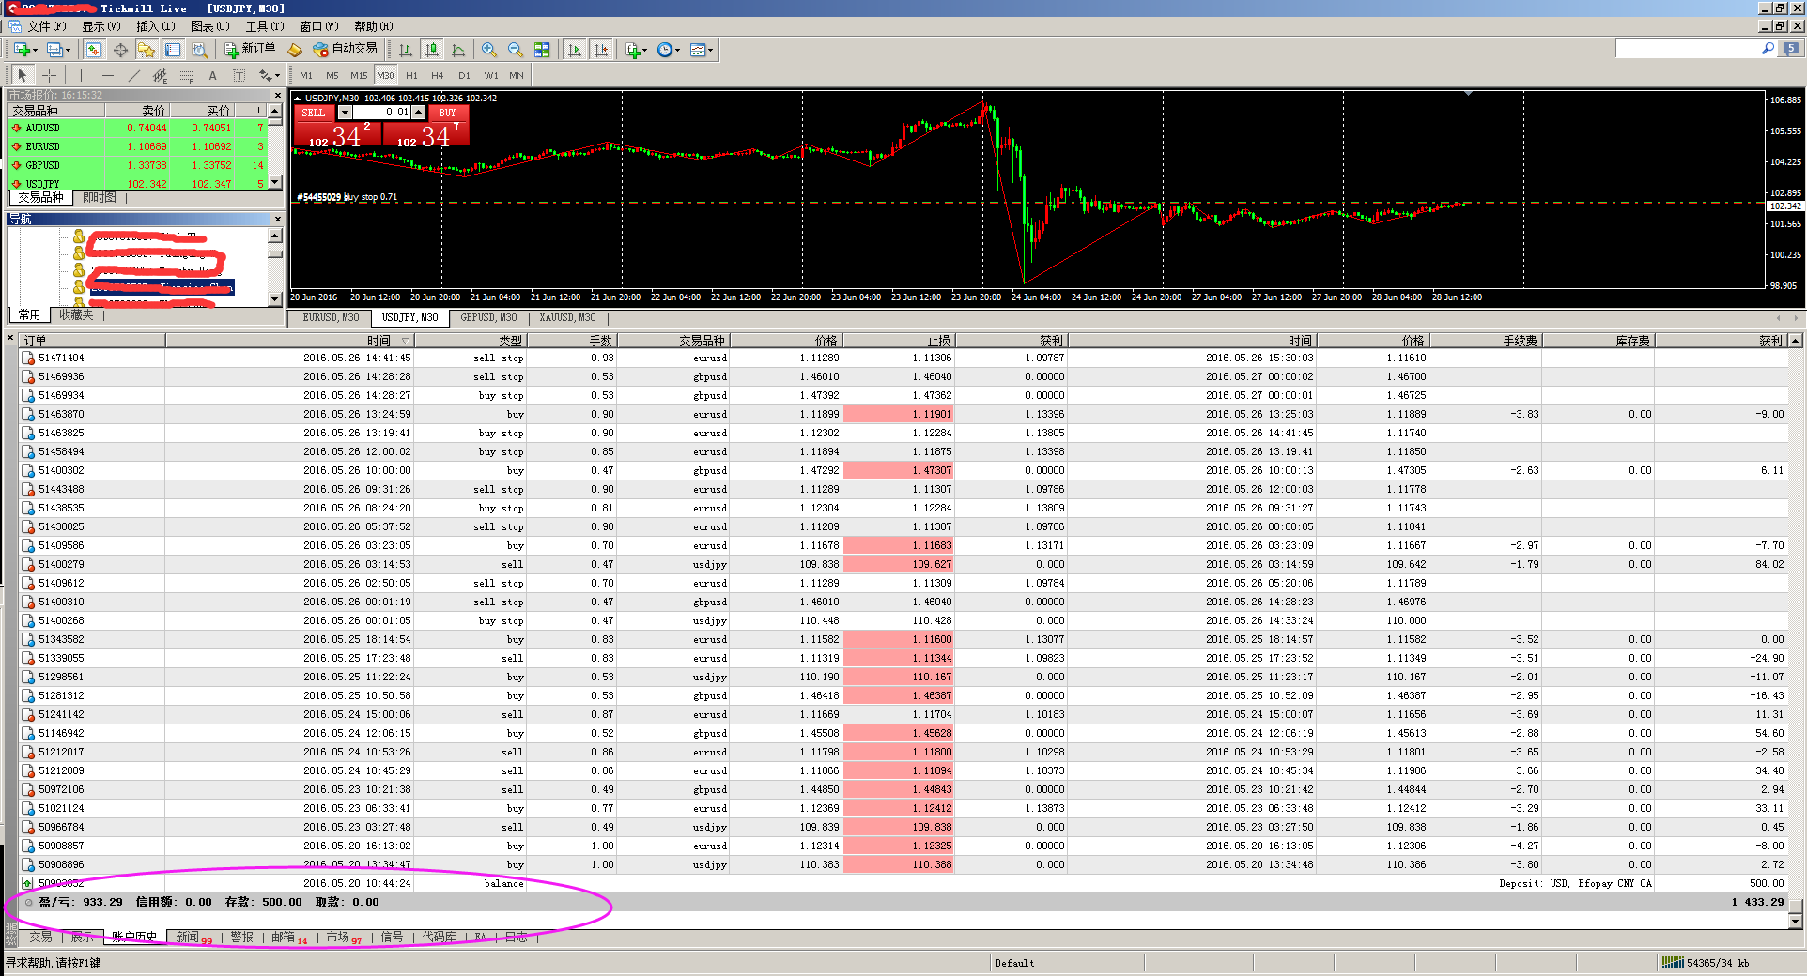
Task: Select the text tool A
Action: tap(213, 75)
